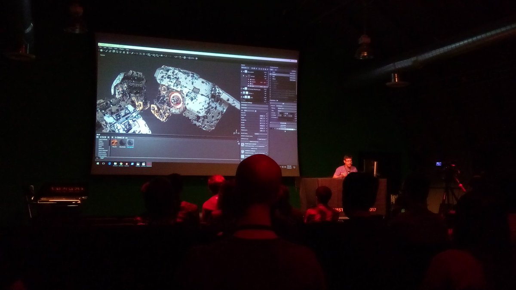The image size is (516, 290).
Task: Select the second dark sphere material in Shelf
Action: pos(123,143)
